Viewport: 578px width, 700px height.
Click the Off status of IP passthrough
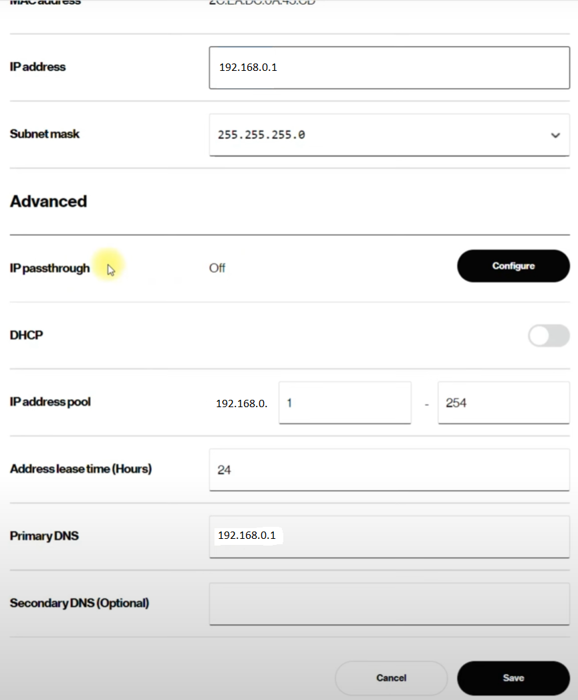pyautogui.click(x=217, y=268)
